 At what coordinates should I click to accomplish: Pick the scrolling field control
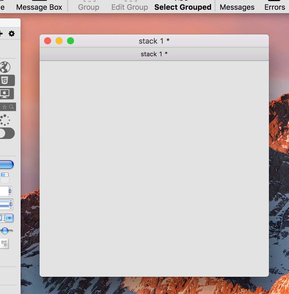[x=6, y=191]
